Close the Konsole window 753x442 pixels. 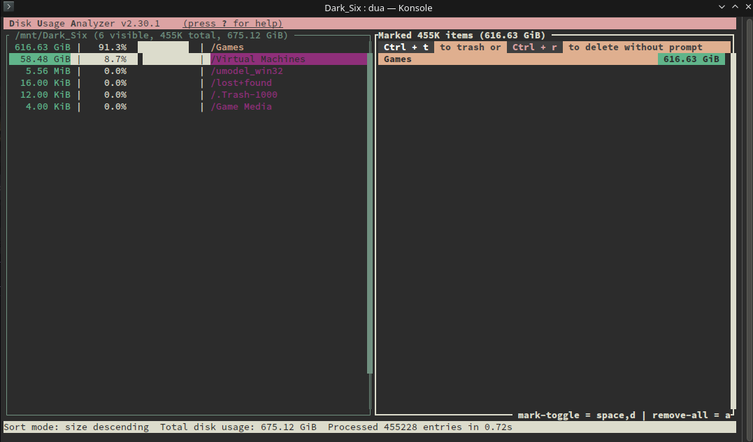click(747, 7)
